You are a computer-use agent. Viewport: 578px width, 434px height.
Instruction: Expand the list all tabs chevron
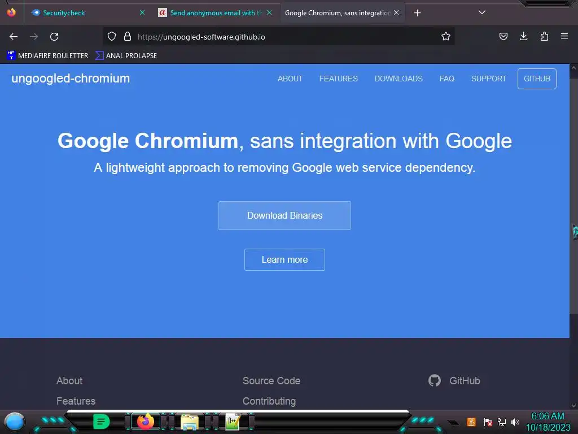[x=482, y=12]
